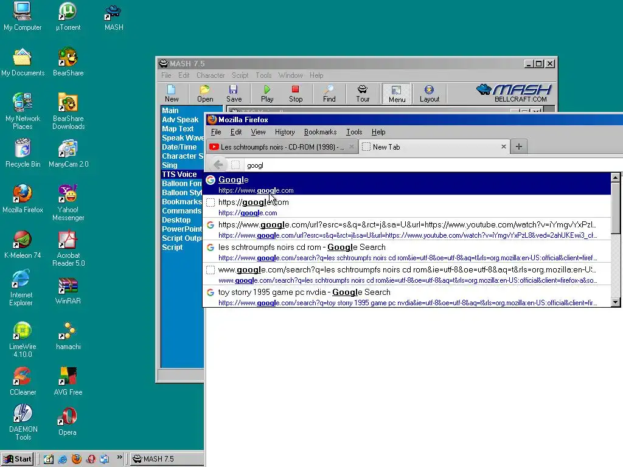623x467 pixels.
Task: Open the MASH Character menu
Action: click(211, 75)
